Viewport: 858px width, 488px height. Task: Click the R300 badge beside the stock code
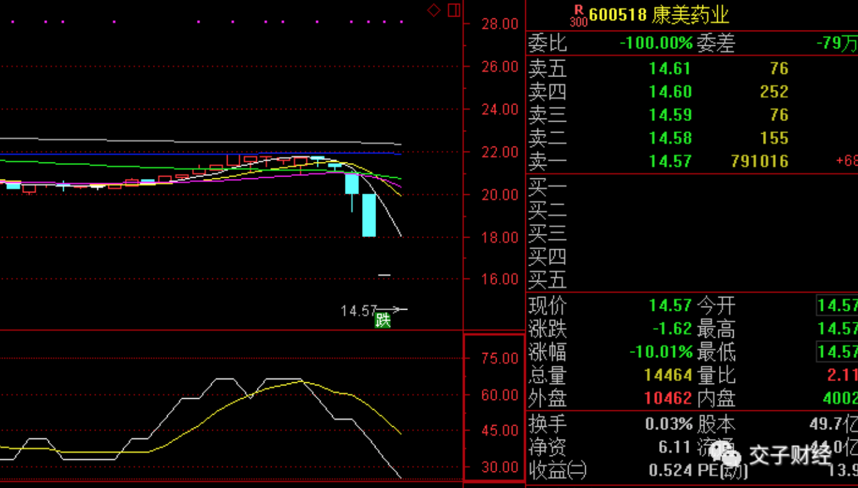(x=578, y=15)
